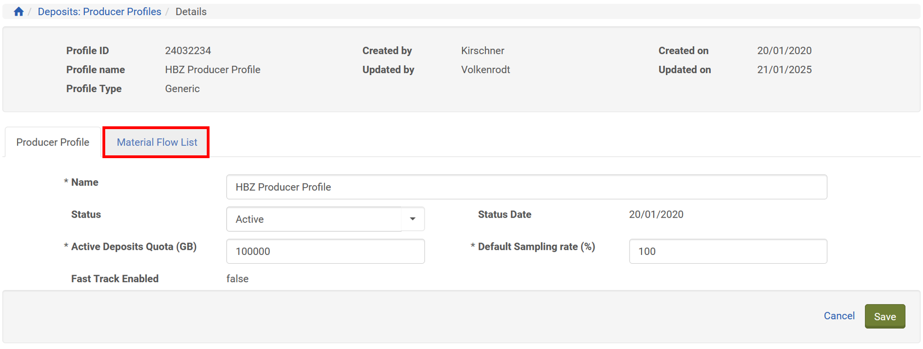Click the Created by name Kirschner

tap(482, 51)
